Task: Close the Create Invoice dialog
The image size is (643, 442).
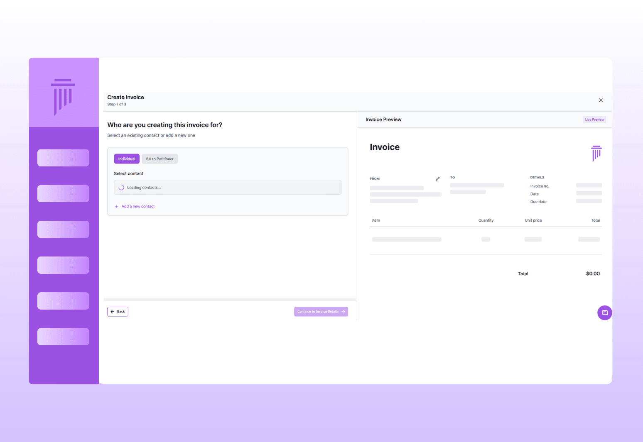Action: click(x=601, y=100)
